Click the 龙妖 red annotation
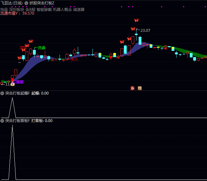This screenshot has height=181, width=207. 23,48
